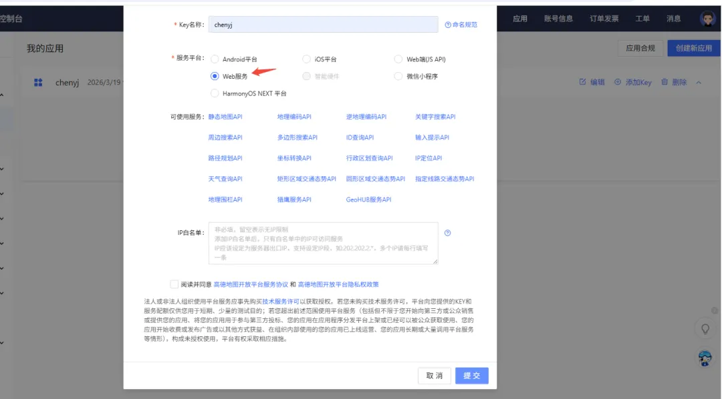Choose the Web端(JS API) platform option

click(398, 59)
